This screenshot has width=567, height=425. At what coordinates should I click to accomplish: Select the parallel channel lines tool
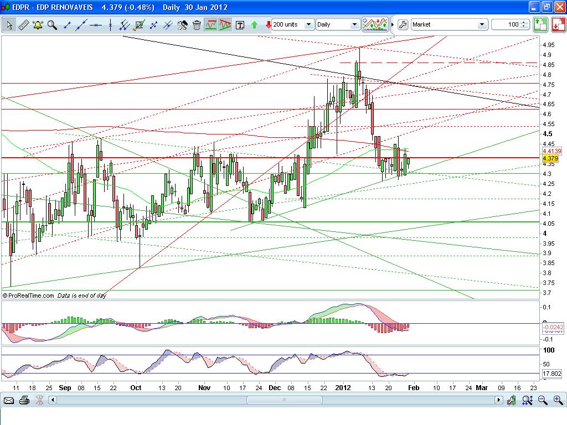(125, 25)
